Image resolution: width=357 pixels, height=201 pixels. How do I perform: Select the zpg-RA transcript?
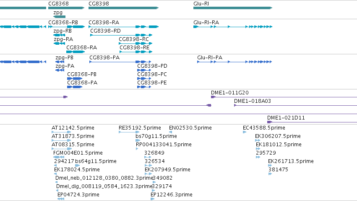tap(59, 43)
